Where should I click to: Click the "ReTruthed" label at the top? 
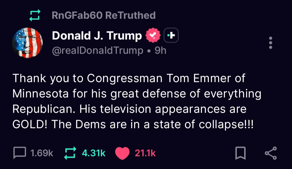130,15
